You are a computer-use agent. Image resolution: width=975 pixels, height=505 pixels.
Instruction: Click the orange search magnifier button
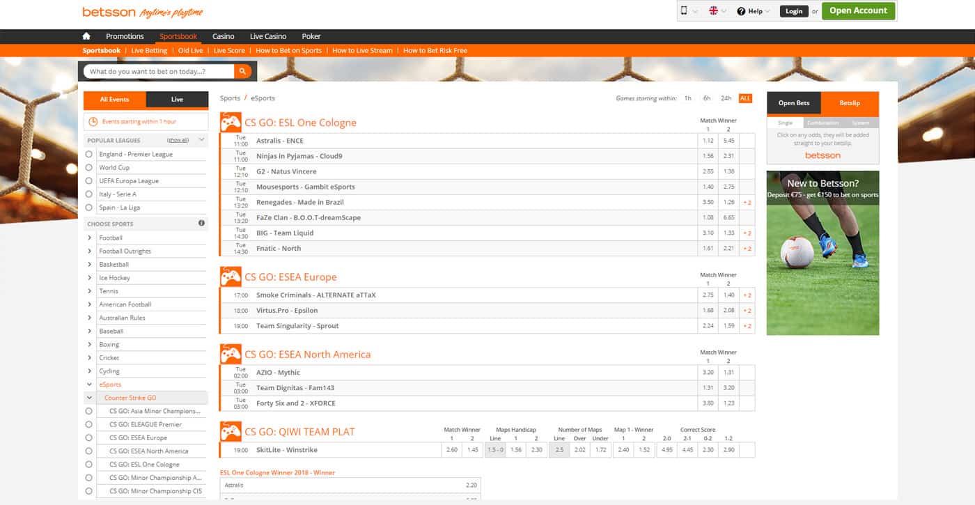point(242,71)
